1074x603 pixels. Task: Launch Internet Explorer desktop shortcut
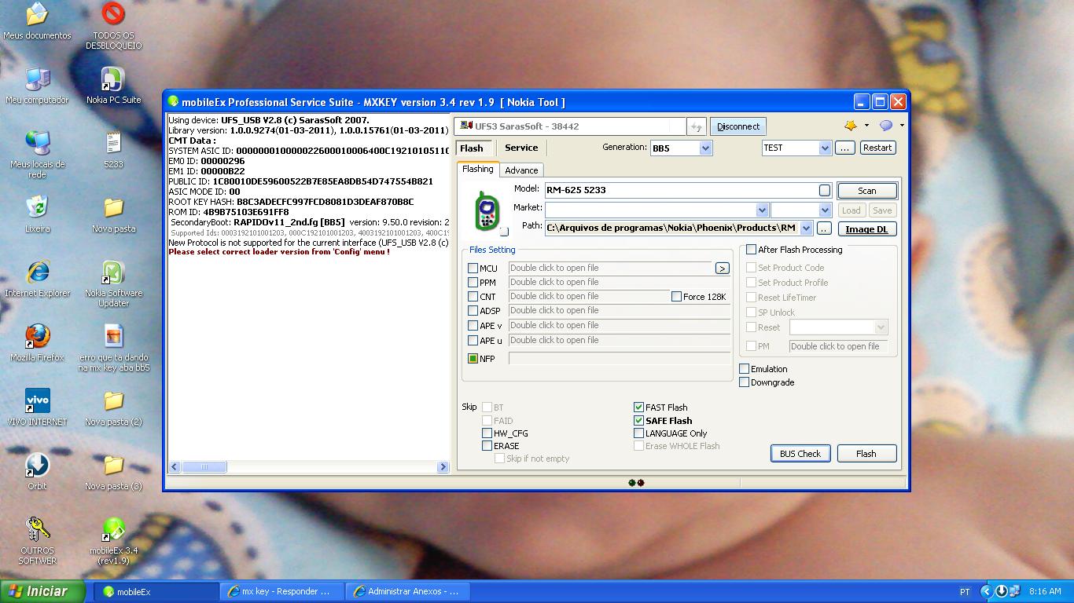pyautogui.click(x=37, y=279)
